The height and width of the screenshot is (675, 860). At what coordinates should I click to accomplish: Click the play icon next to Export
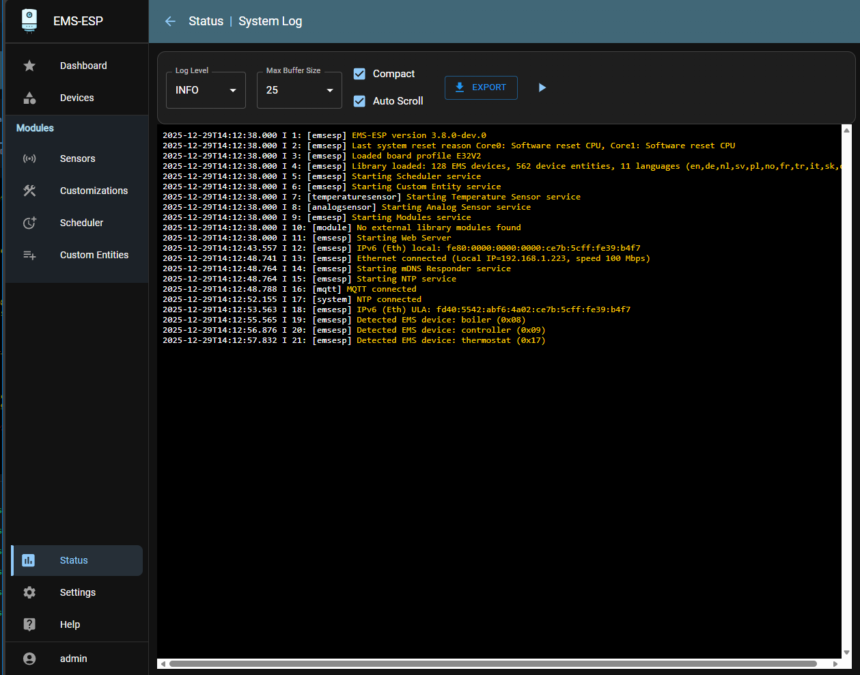click(x=542, y=87)
